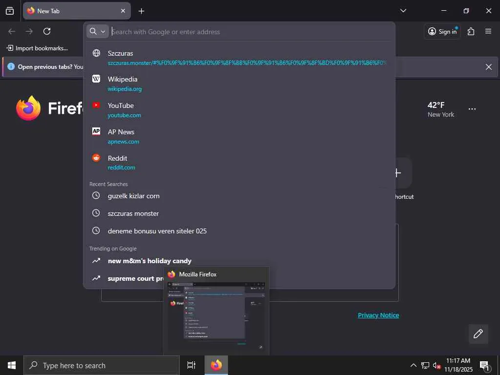Open the Action Center notifications icon
The image size is (500, 375).
[x=485, y=365]
